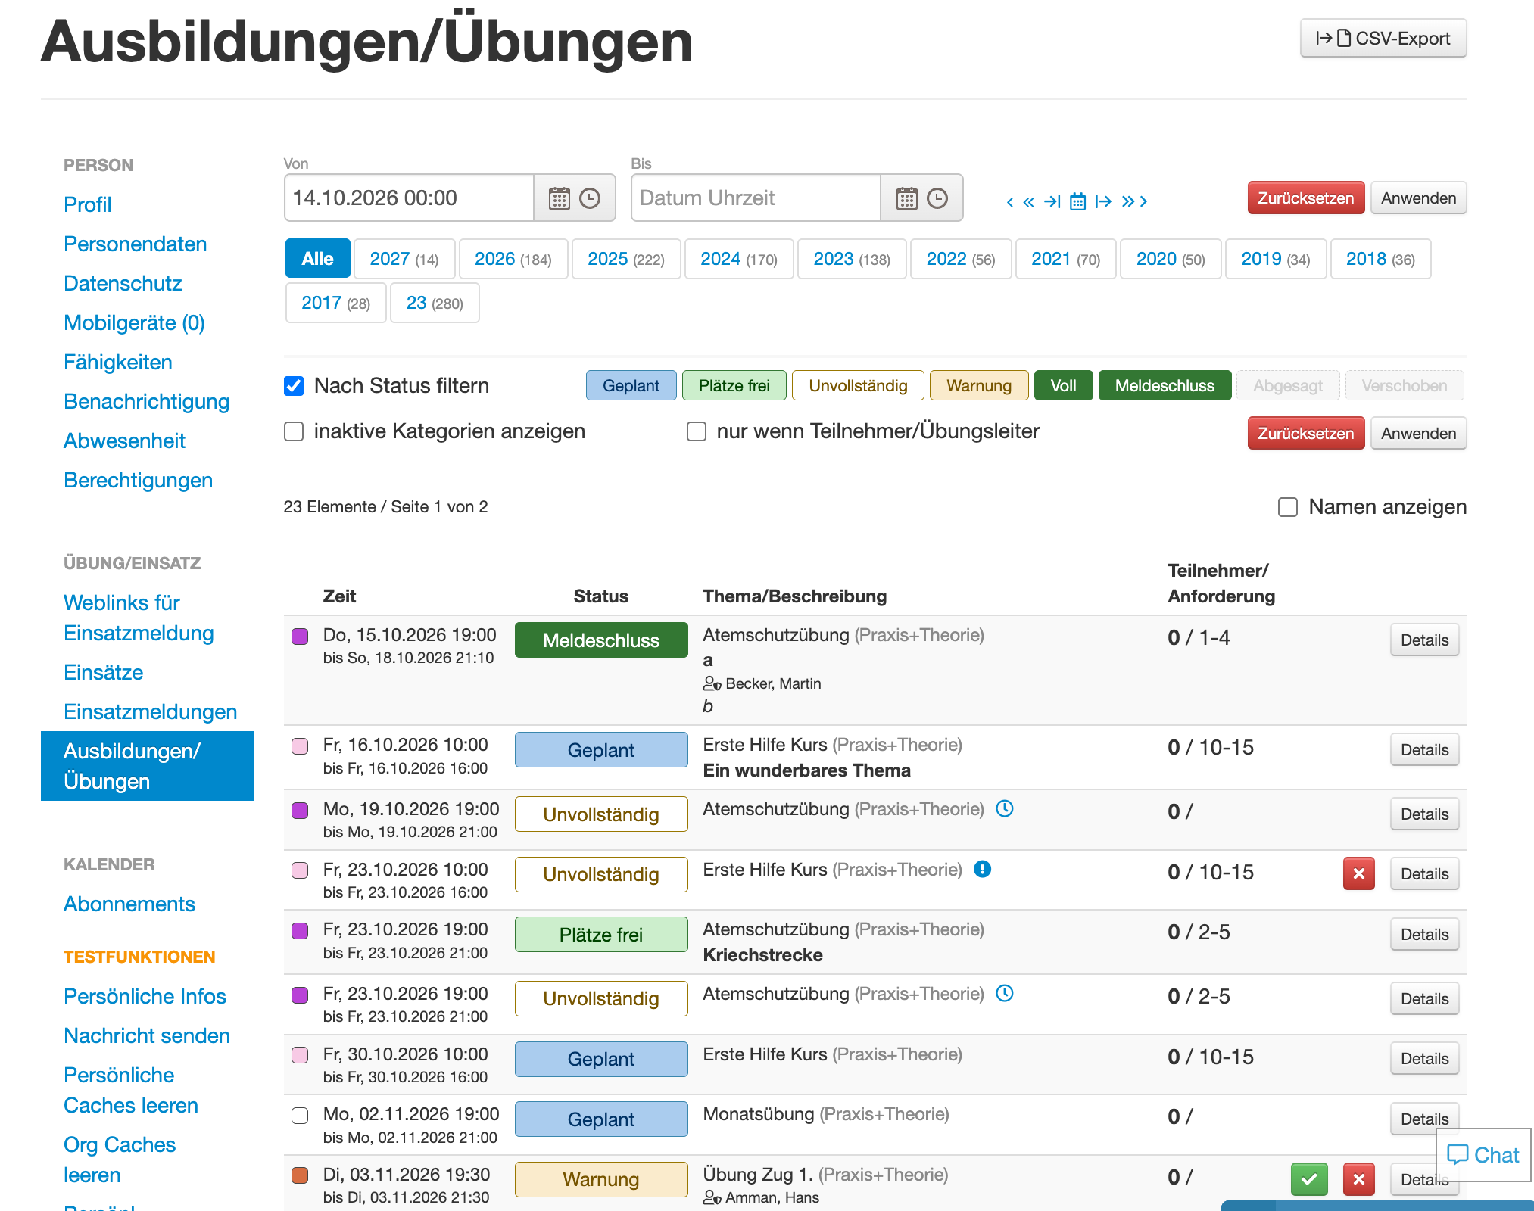Image resolution: width=1534 pixels, height=1211 pixels.
Task: Uncheck Nach Status filtern checkbox
Action: pyautogui.click(x=294, y=386)
